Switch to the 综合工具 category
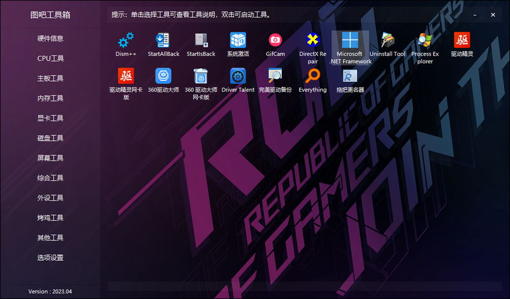510x299 pixels. tap(50, 178)
